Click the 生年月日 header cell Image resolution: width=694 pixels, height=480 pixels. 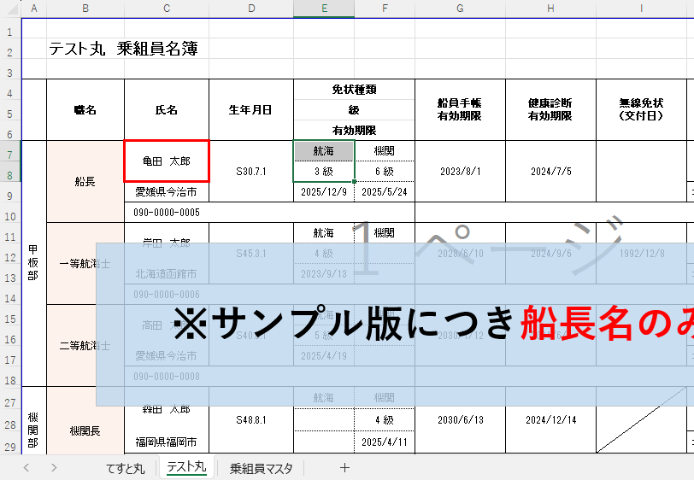click(x=251, y=109)
